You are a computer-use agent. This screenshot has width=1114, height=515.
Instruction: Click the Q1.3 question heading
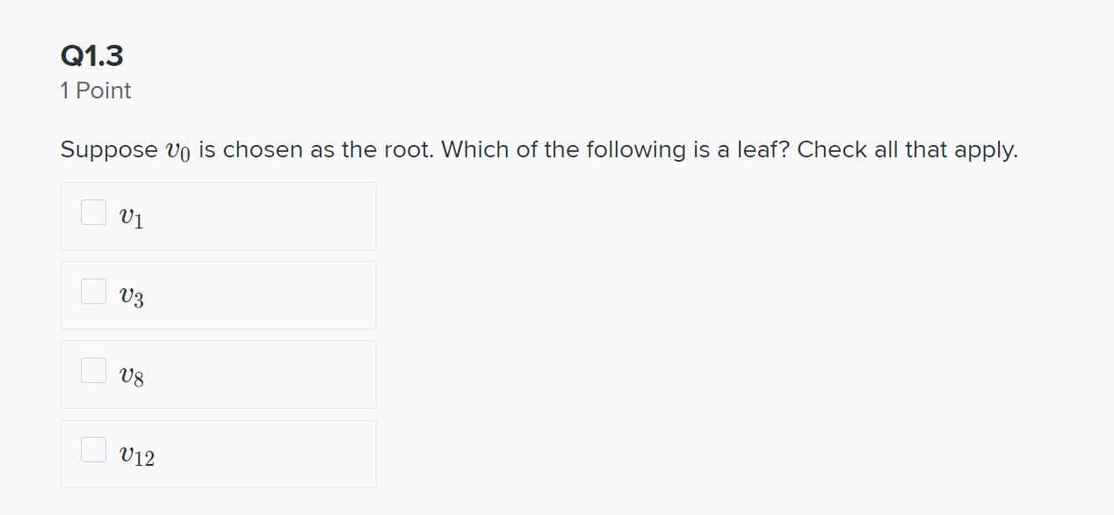click(90, 55)
